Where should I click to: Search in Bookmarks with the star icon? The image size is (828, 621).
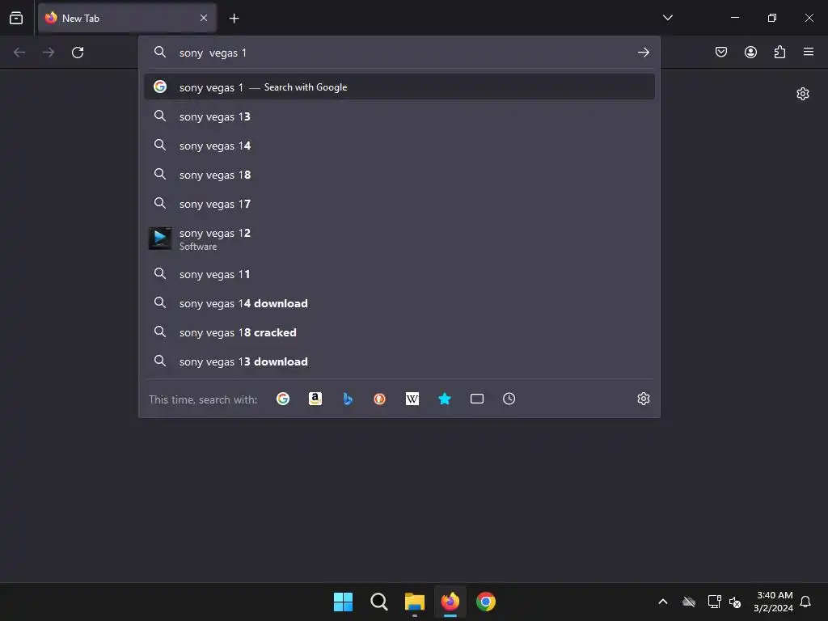tap(445, 399)
